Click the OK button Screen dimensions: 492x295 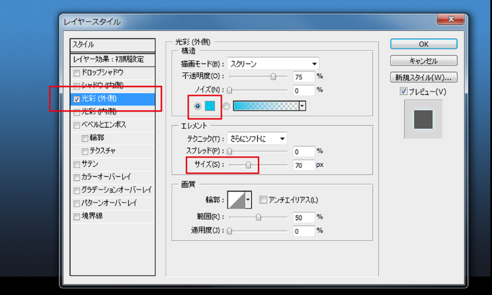pos(423,44)
